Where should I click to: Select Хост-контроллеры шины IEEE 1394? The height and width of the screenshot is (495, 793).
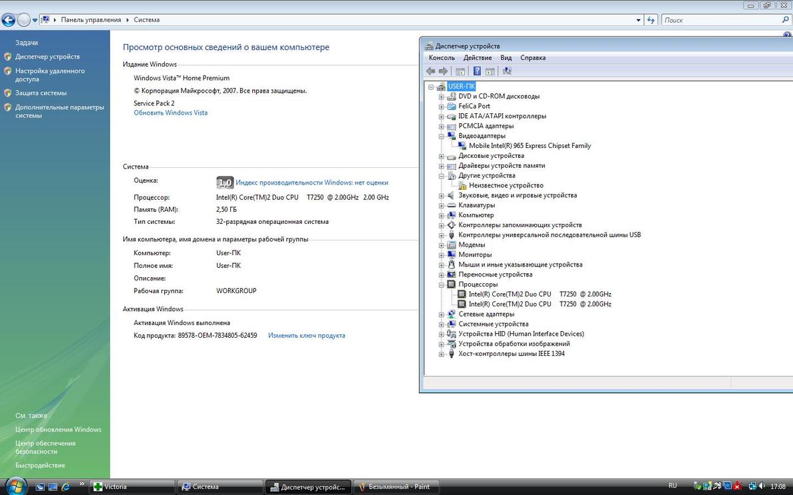tap(512, 354)
